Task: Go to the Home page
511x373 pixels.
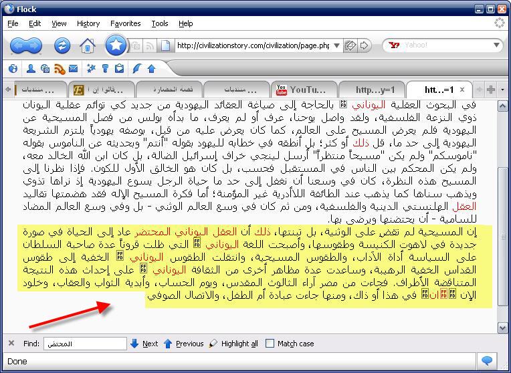Action: point(87,45)
